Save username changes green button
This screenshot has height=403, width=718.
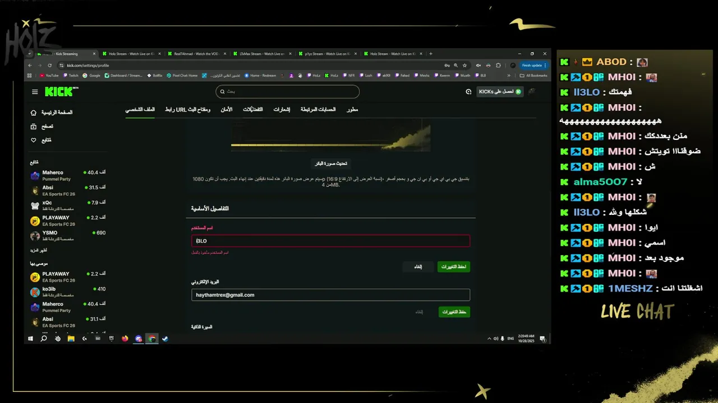454,267
